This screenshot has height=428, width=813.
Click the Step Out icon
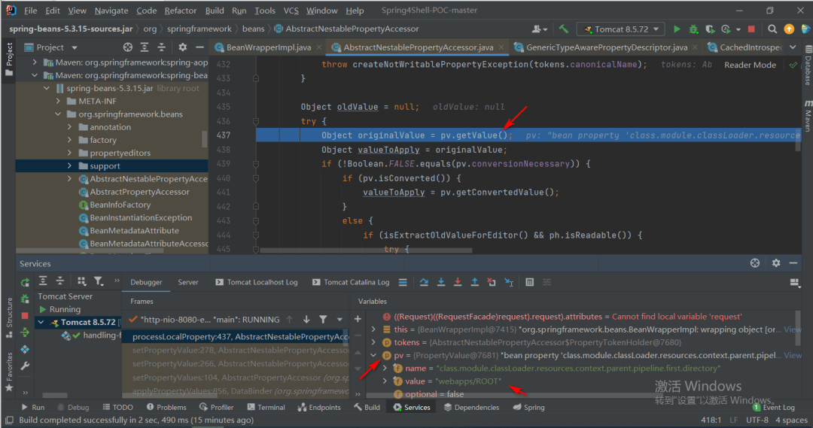point(474,282)
